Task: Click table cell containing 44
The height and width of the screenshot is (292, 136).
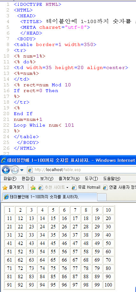Action: [42, 243]
